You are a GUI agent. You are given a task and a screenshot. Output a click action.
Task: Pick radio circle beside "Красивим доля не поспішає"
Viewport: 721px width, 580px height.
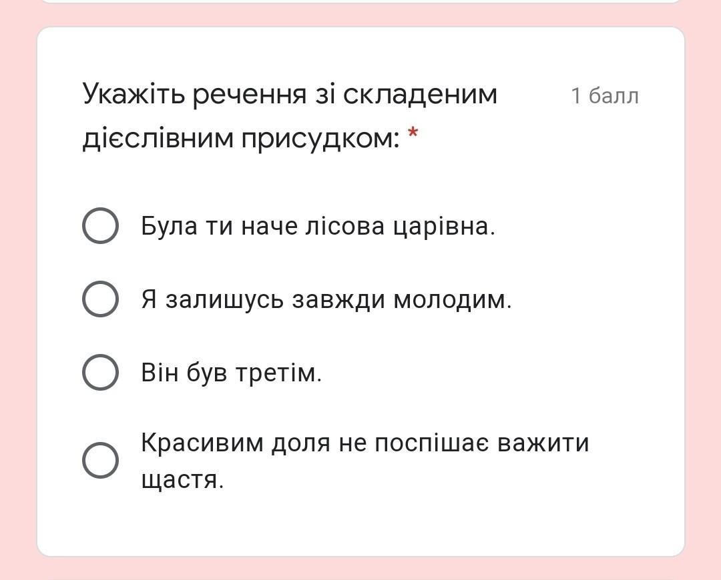click(101, 460)
